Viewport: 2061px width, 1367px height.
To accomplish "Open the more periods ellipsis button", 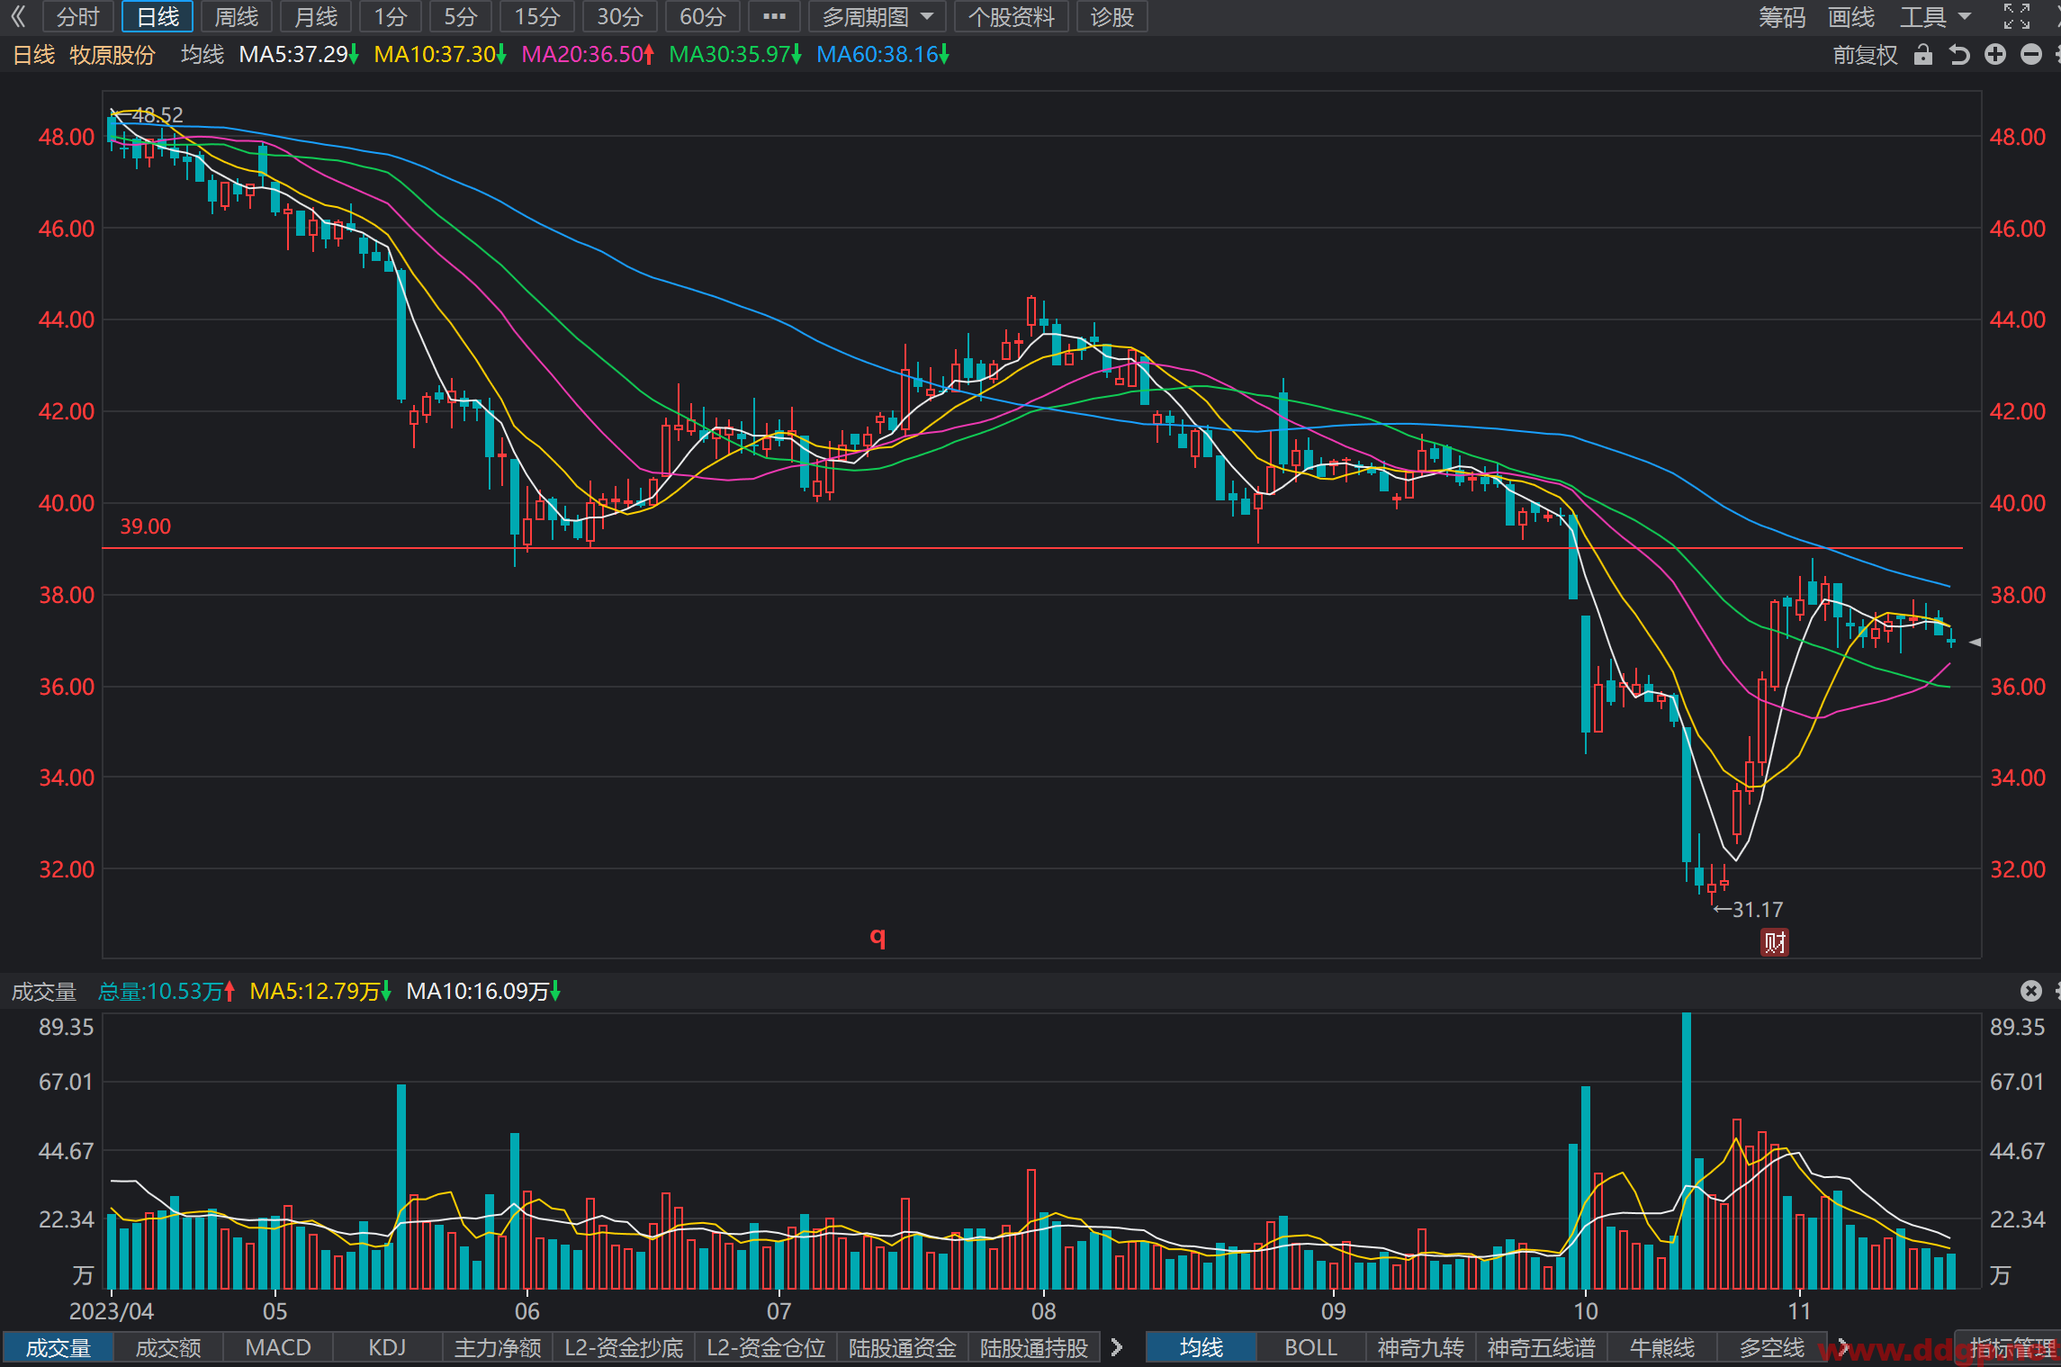I will (x=774, y=17).
